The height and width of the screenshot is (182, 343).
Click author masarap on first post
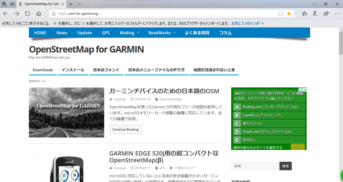point(120,99)
